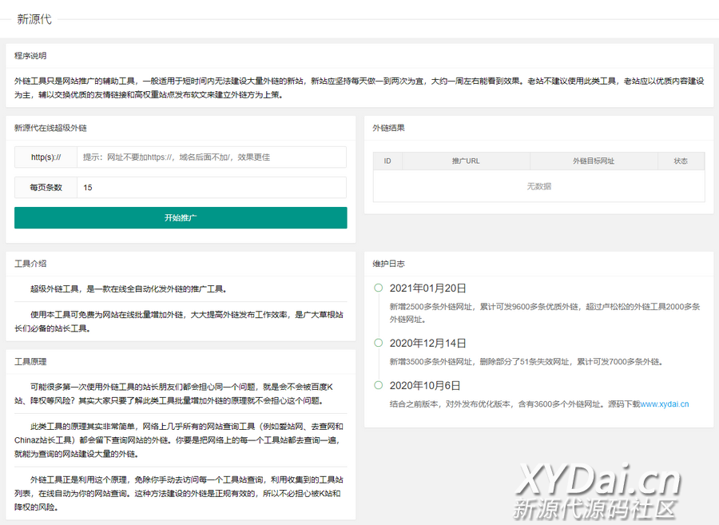Select the 工具原理 panel header
The image size is (719, 525).
30,362
